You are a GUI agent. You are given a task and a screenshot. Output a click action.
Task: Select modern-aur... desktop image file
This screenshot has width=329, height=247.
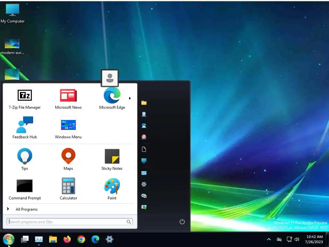(12, 47)
